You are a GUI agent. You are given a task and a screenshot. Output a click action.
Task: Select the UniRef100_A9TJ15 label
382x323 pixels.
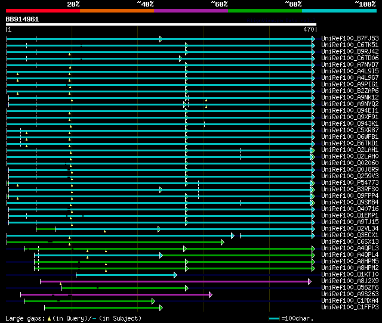pyautogui.click(x=350, y=222)
